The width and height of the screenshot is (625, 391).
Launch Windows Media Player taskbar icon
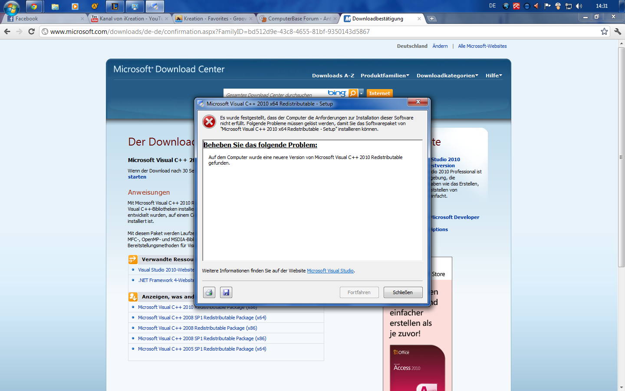[x=75, y=6]
